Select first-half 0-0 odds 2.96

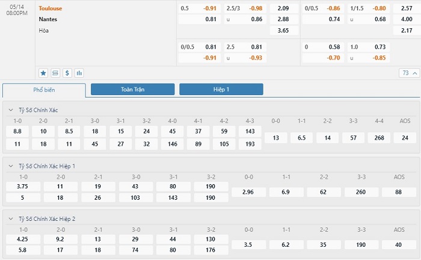pyautogui.click(x=248, y=192)
